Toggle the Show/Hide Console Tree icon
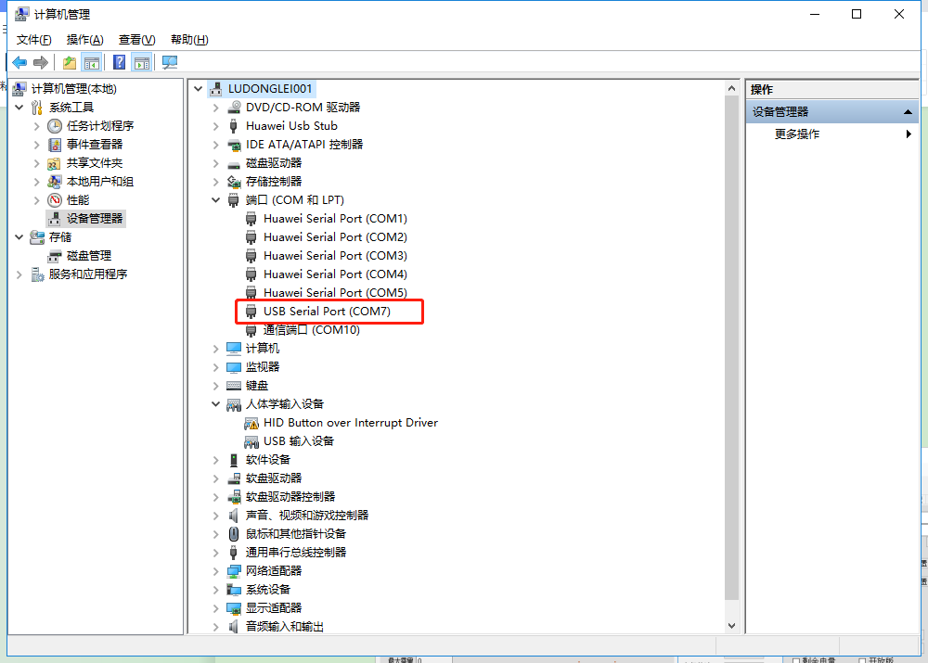 point(92,62)
